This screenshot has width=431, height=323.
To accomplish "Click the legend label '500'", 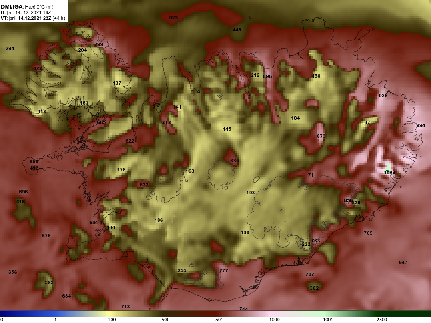I will tap(166, 320).
